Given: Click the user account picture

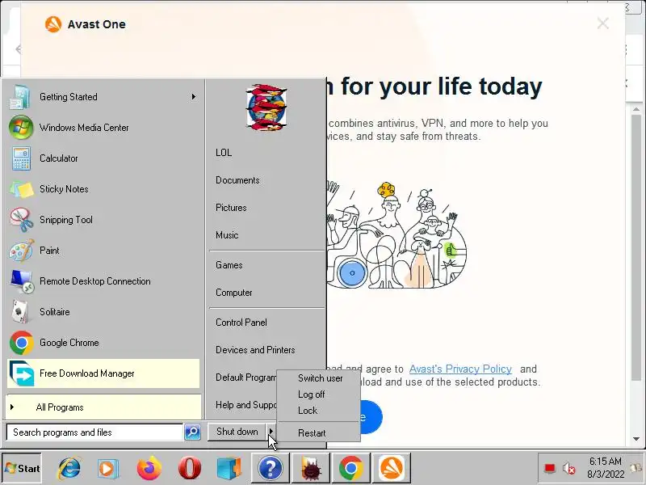Looking at the screenshot, I should pos(266,108).
